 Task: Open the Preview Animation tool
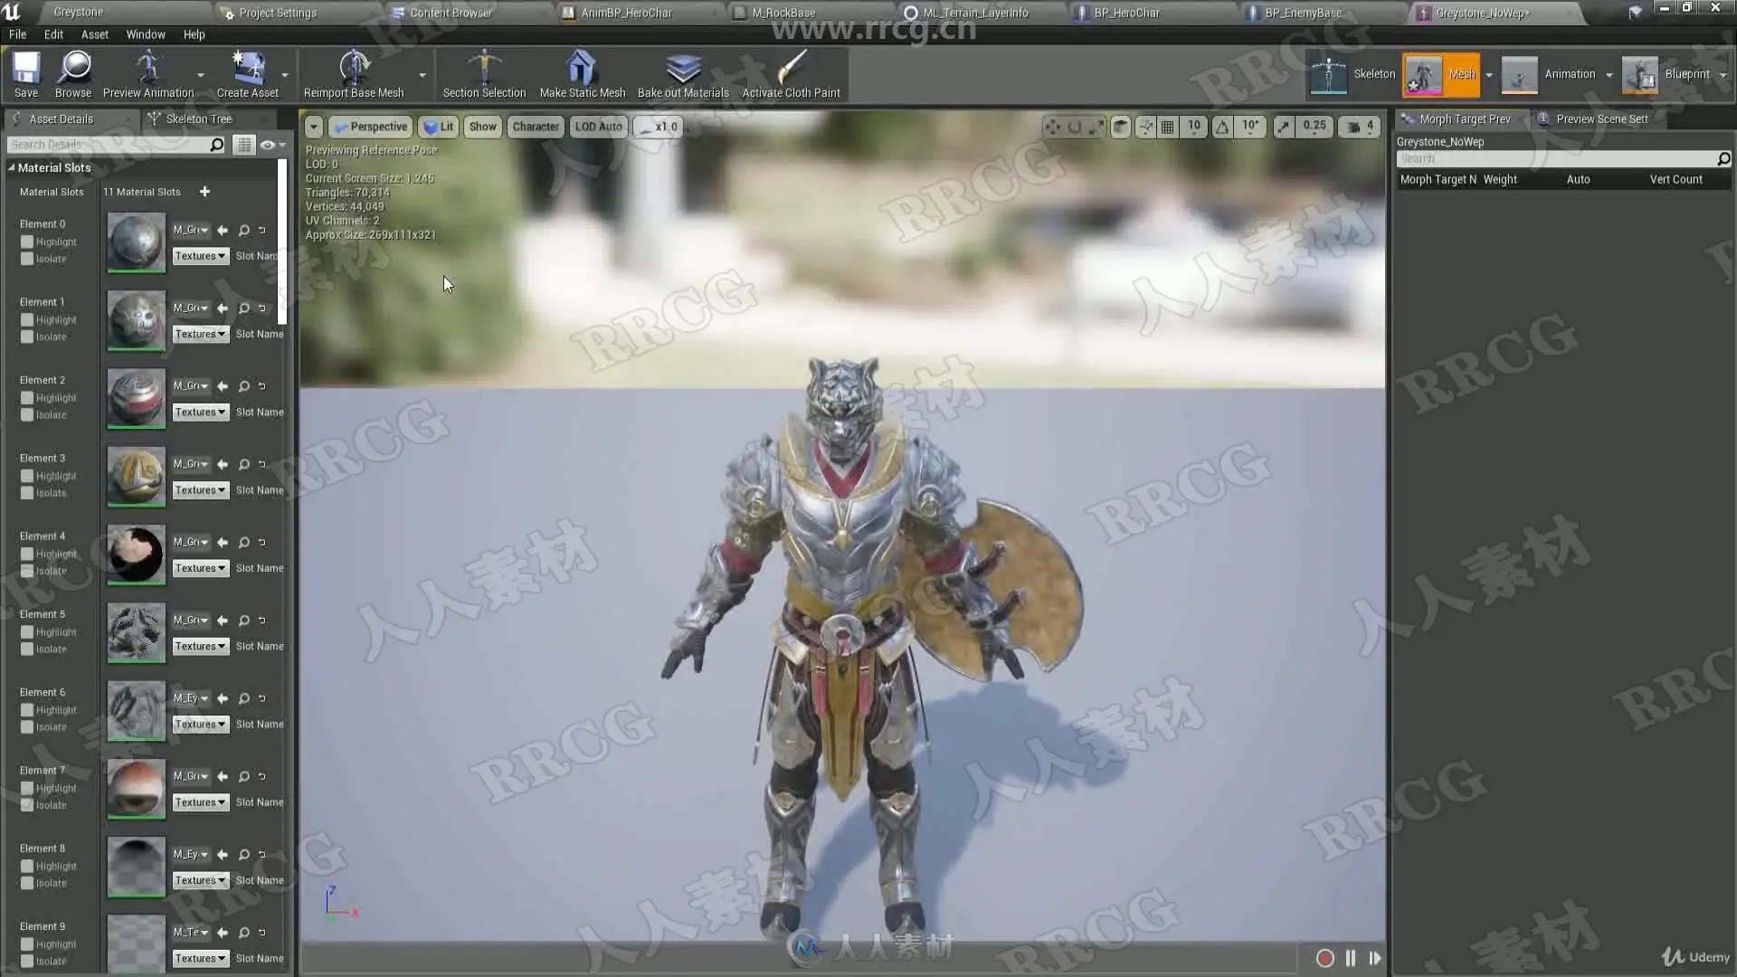(148, 74)
